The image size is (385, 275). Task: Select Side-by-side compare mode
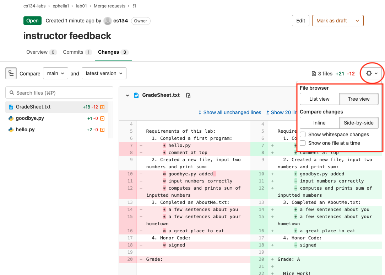pos(359,123)
